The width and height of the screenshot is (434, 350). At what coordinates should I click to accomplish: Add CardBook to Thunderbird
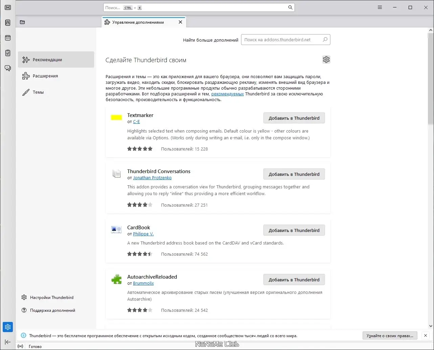click(x=294, y=230)
